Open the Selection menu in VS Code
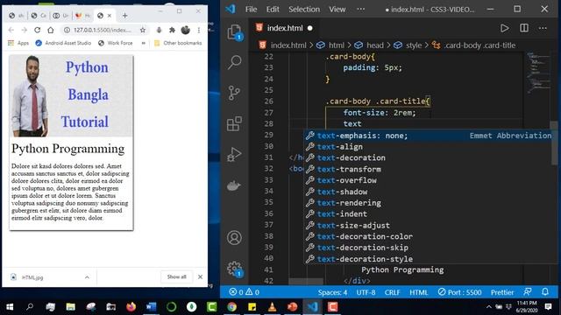The height and width of the screenshot is (315, 561). point(304,10)
